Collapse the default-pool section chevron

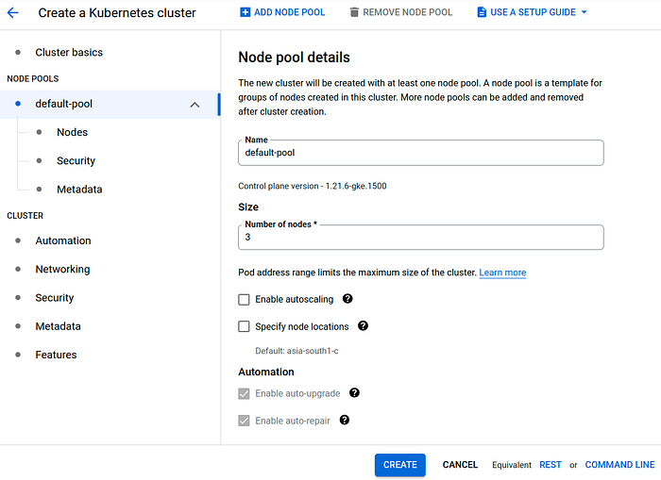[195, 105]
